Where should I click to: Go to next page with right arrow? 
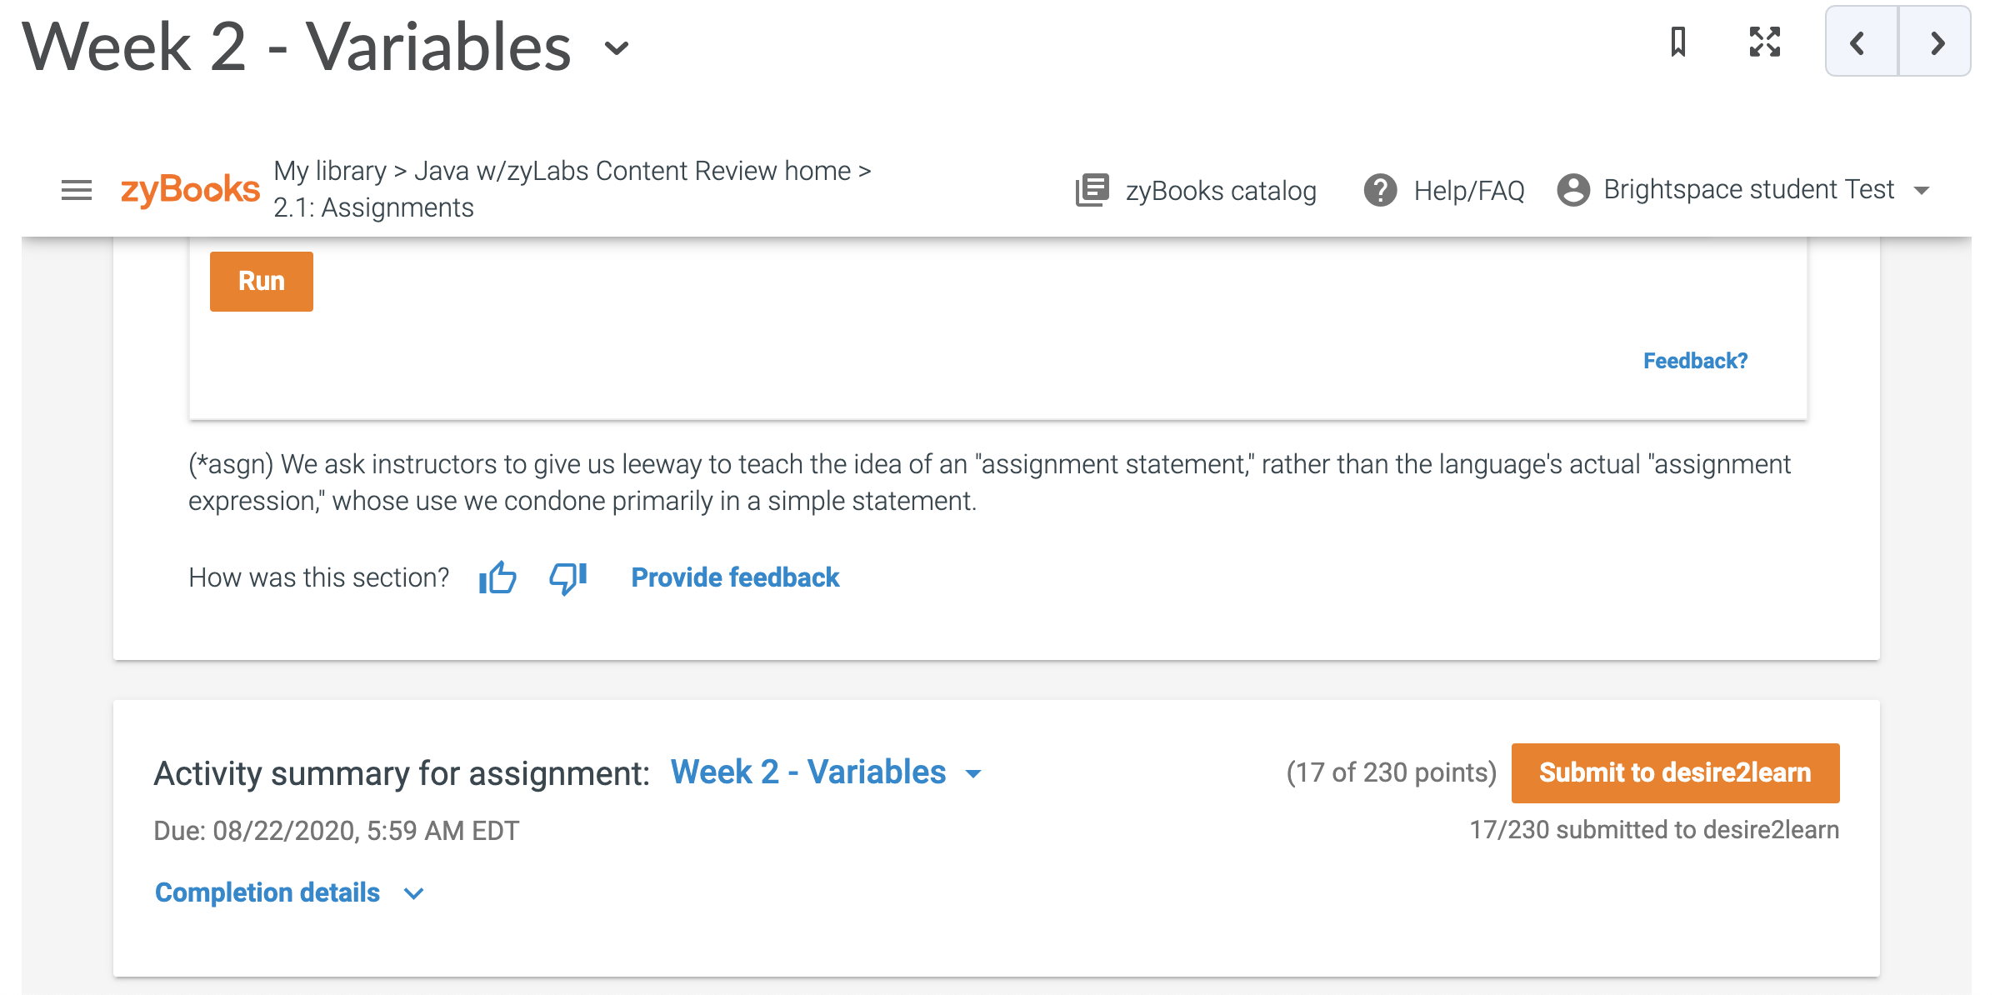pos(1937,42)
